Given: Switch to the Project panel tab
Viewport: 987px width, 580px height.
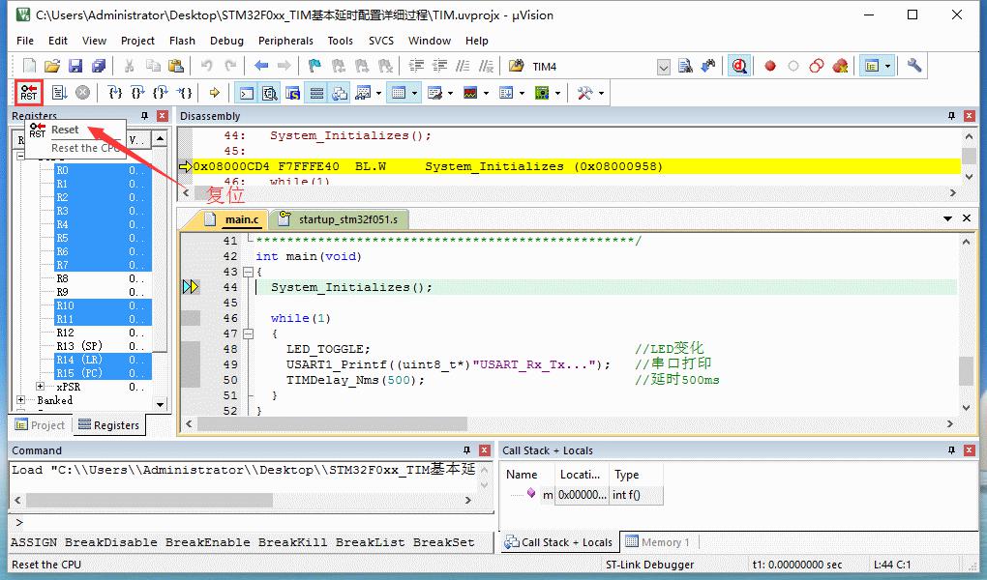Looking at the screenshot, I should tap(41, 425).
